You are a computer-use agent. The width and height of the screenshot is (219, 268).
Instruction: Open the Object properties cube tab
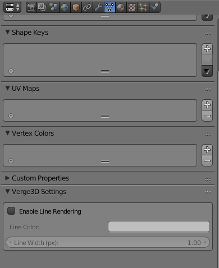(76, 7)
